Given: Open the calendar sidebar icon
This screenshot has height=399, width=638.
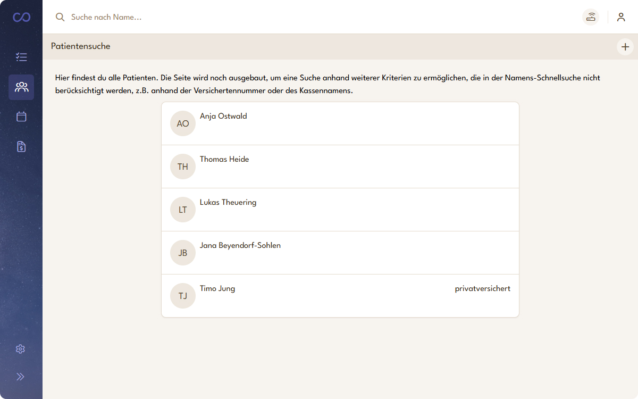Looking at the screenshot, I should 21,117.
